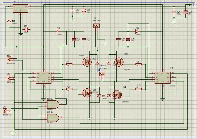
Task: Click electrolytic capacitor C3
Action: 185,12
